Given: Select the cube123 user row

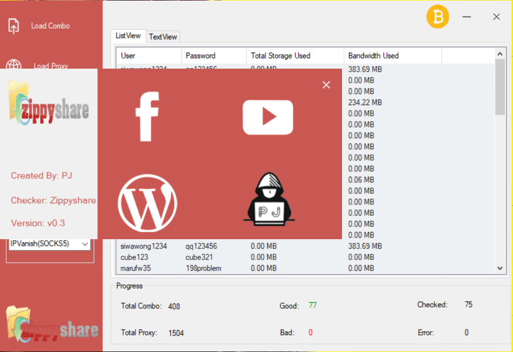Looking at the screenshot, I should pyautogui.click(x=306, y=257).
